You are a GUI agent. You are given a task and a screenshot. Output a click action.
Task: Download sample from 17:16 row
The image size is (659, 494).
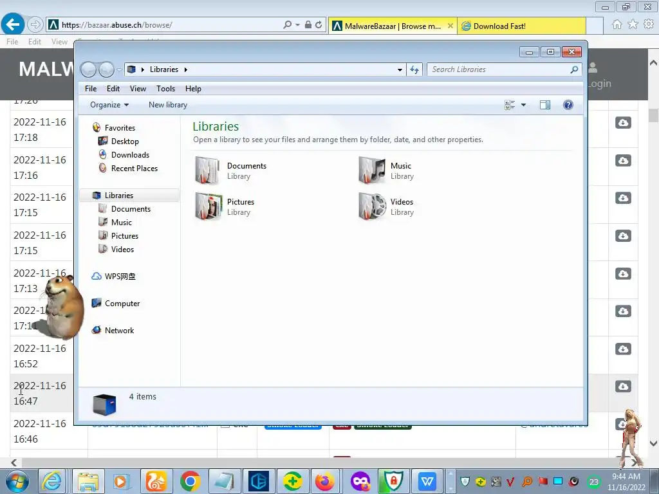[x=623, y=160]
